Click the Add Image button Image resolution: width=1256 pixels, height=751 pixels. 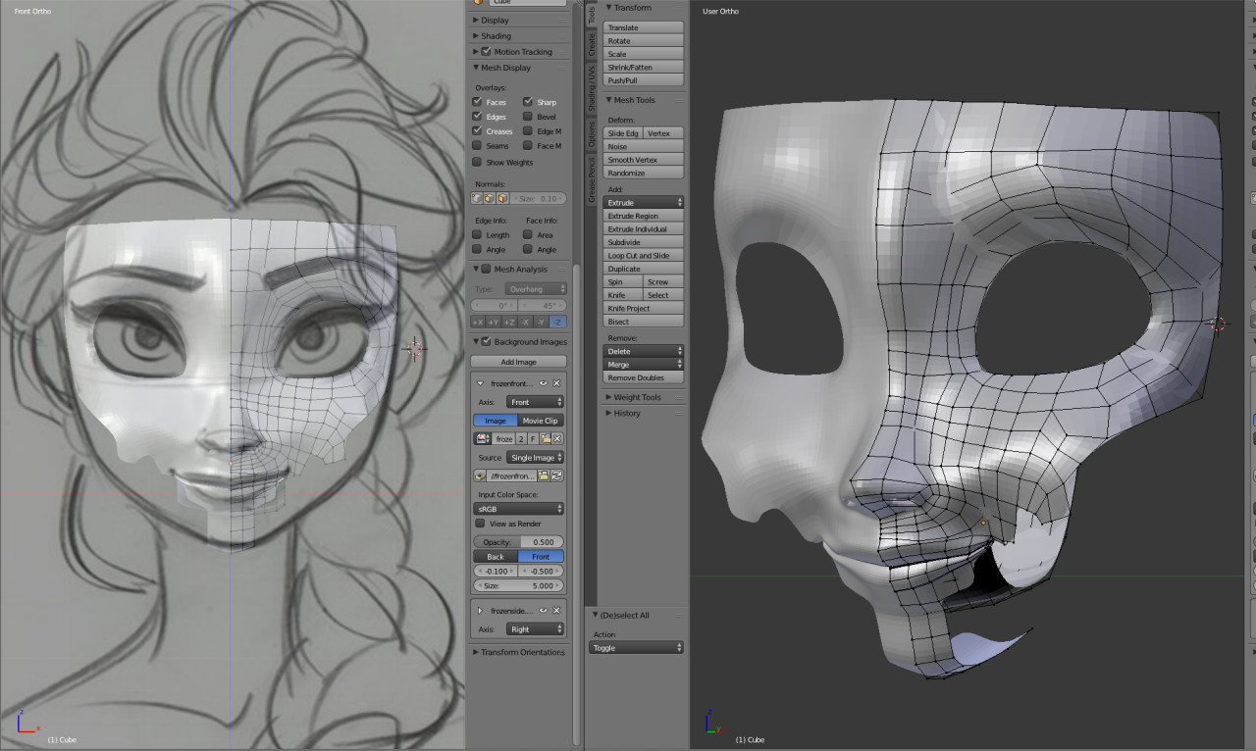[x=519, y=362]
